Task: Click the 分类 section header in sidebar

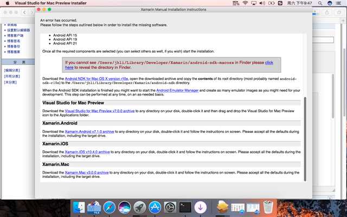Action: [18, 62]
